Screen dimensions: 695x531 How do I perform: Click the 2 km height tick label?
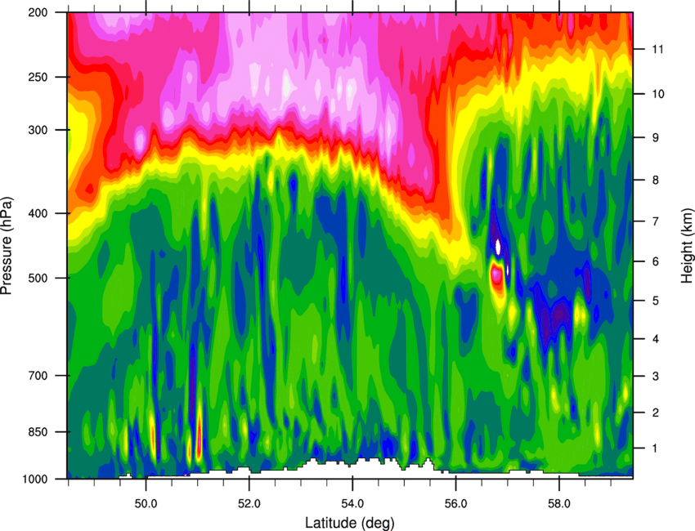click(655, 413)
